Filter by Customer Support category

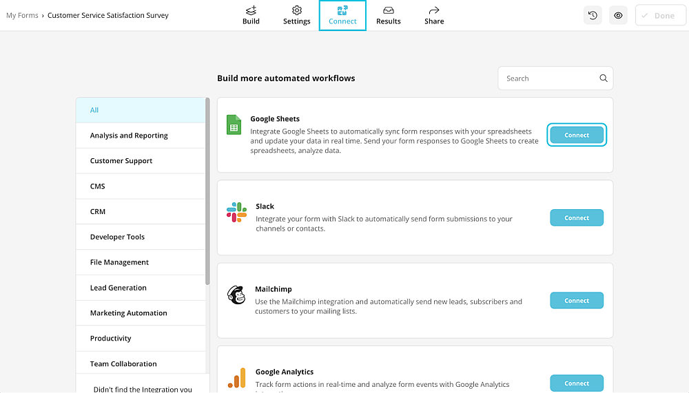141,161
